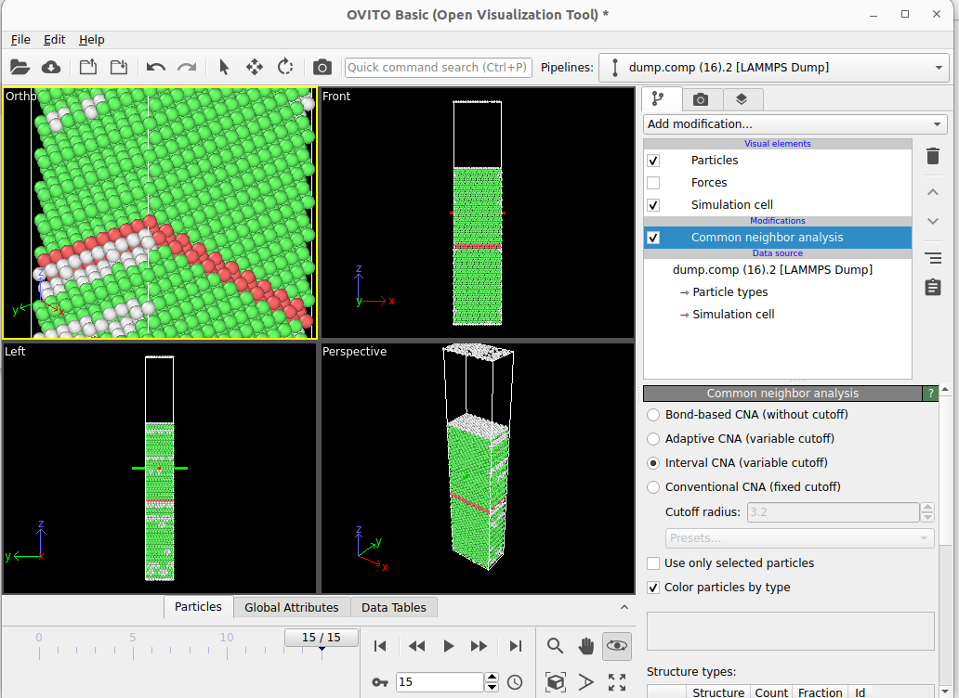Click the load remote file cloud icon
Image resolution: width=959 pixels, height=698 pixels.
click(x=51, y=67)
